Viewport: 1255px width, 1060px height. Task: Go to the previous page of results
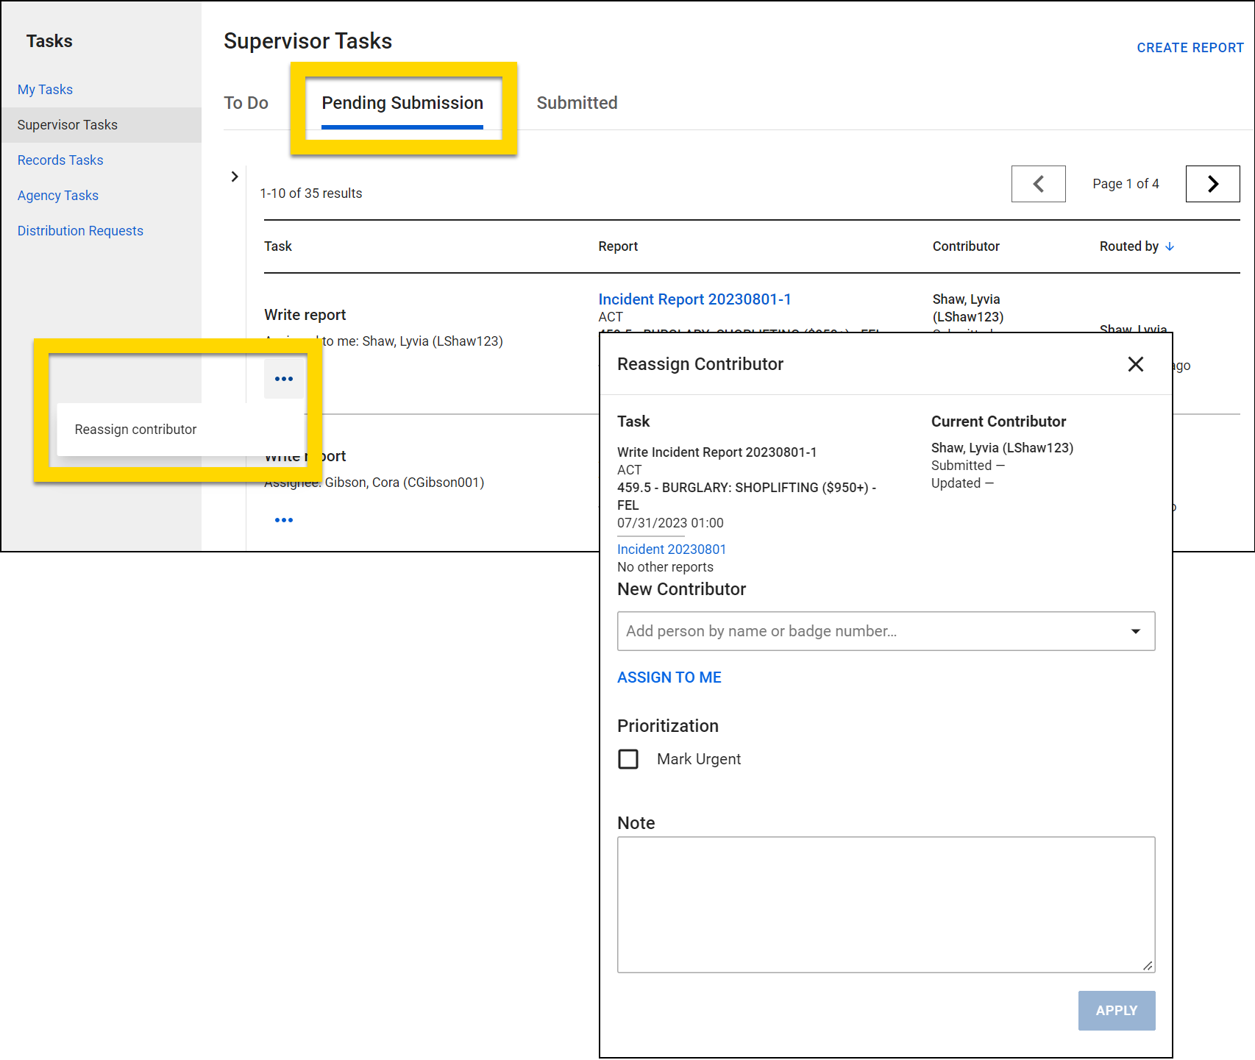tap(1038, 184)
